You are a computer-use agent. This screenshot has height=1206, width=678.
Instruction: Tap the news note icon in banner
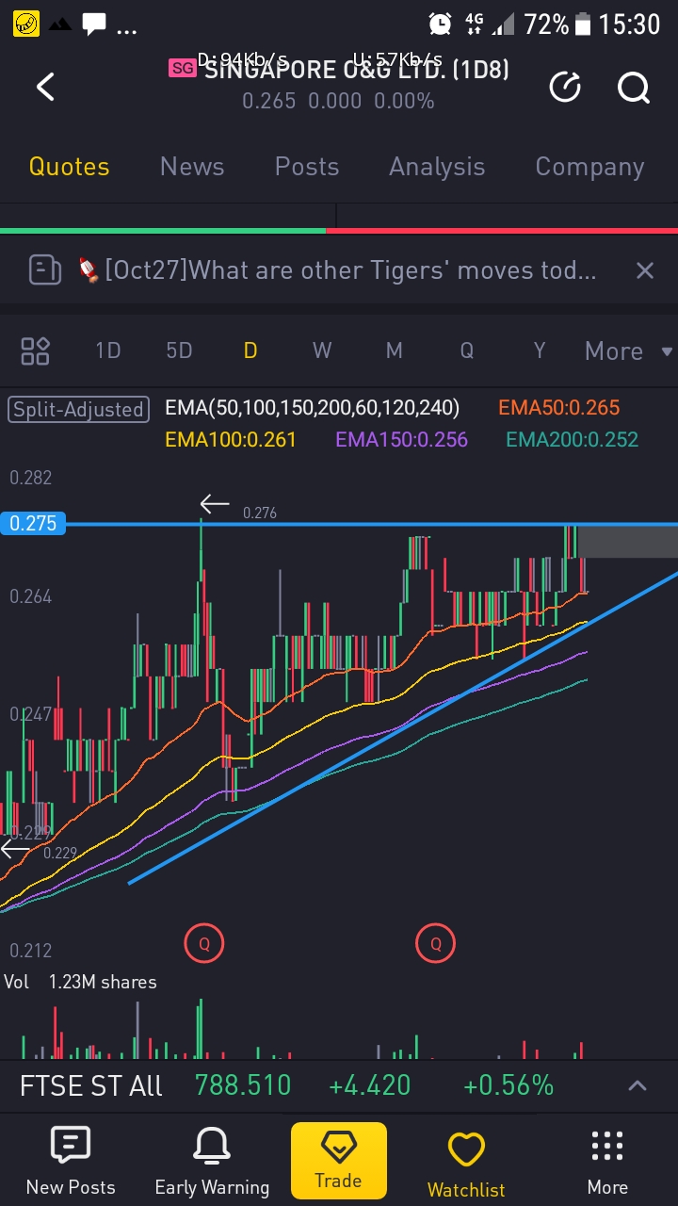click(44, 270)
